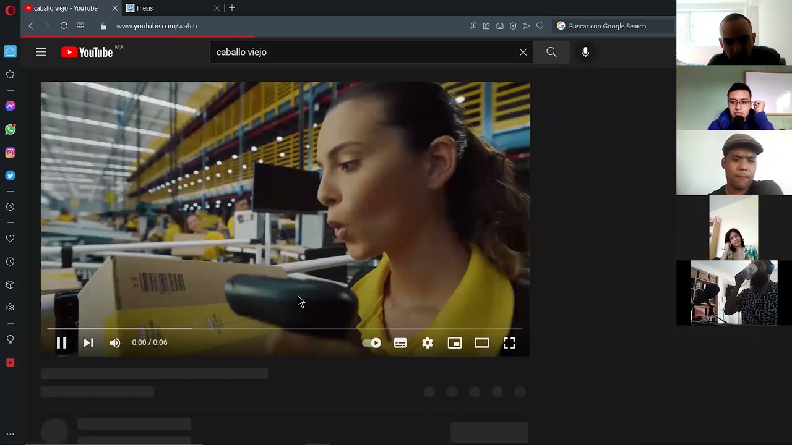Close the Thesis tab

(217, 8)
